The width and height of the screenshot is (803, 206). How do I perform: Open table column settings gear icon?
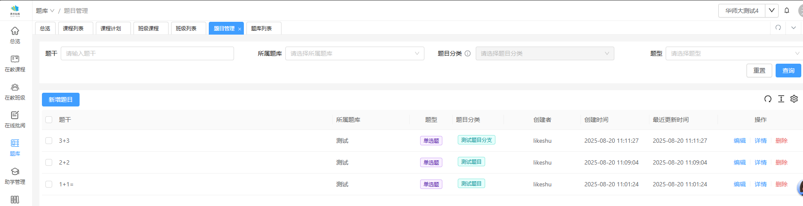pos(794,99)
